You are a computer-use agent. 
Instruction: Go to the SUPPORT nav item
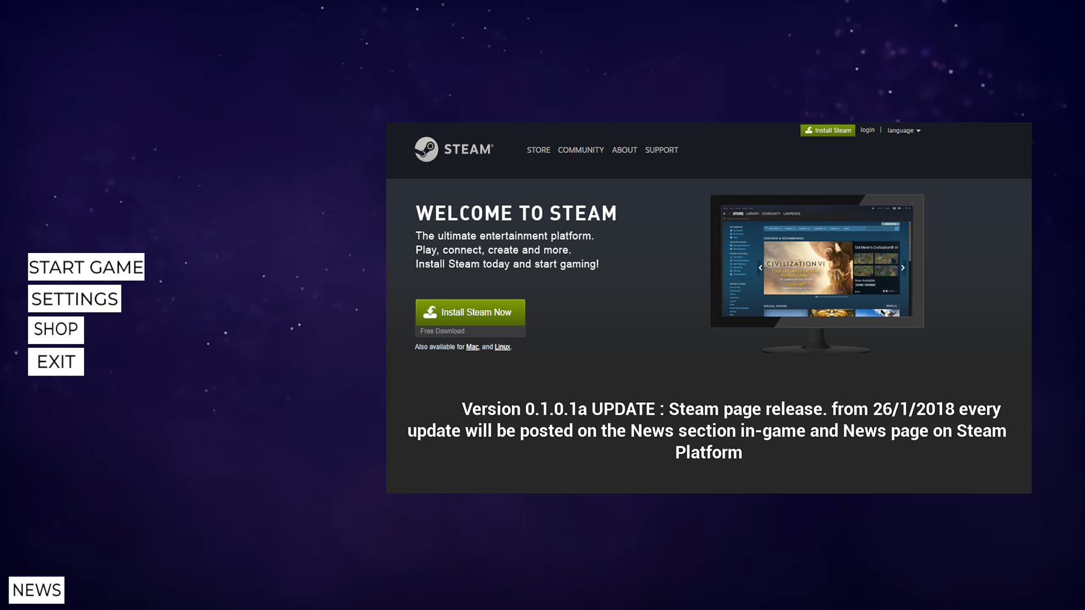click(x=661, y=150)
